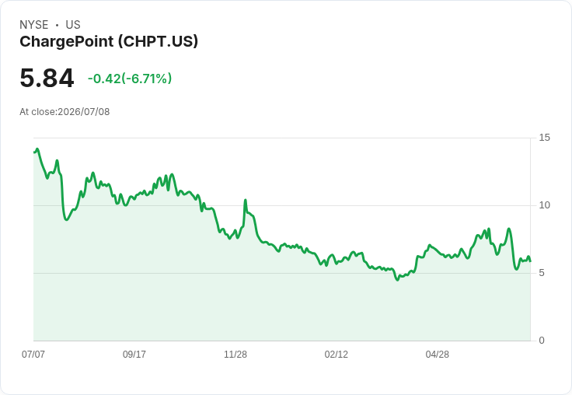The image size is (572, 395).
Task: Click the NYSE exchange label
Action: point(34,25)
